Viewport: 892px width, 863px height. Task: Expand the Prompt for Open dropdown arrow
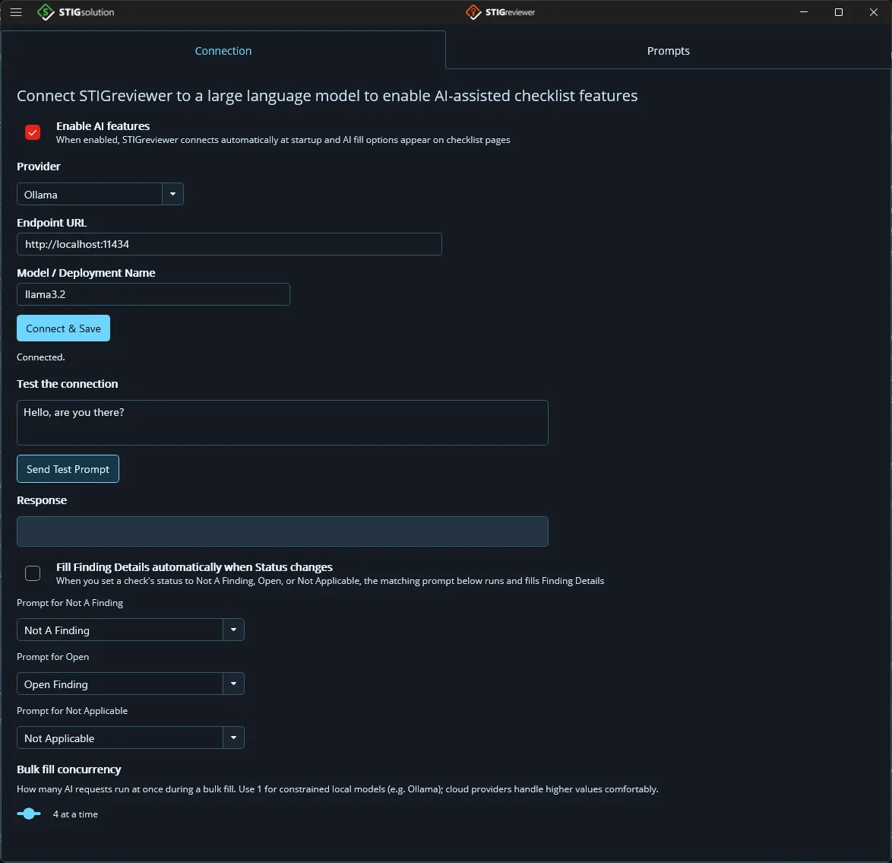233,684
